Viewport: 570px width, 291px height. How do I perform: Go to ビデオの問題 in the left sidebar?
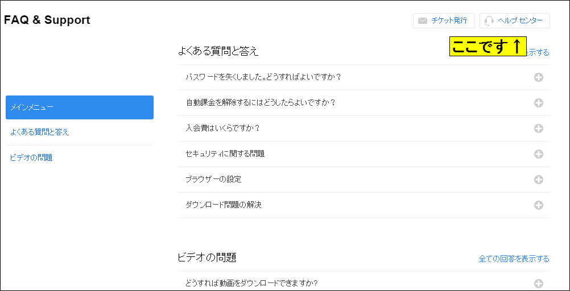point(31,157)
